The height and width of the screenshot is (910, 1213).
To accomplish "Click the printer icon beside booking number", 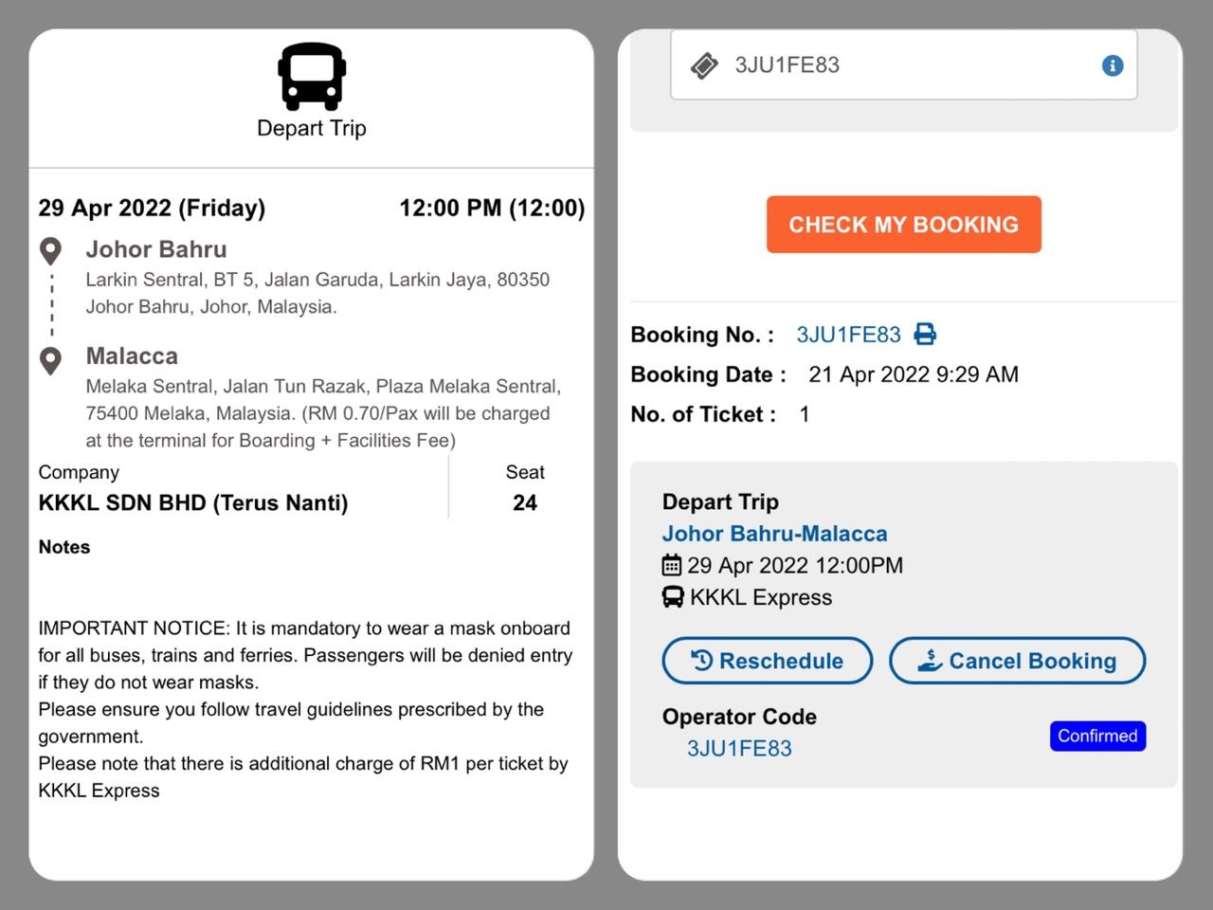I will [925, 334].
